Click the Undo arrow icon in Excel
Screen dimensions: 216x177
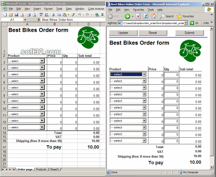click(x=79, y=15)
